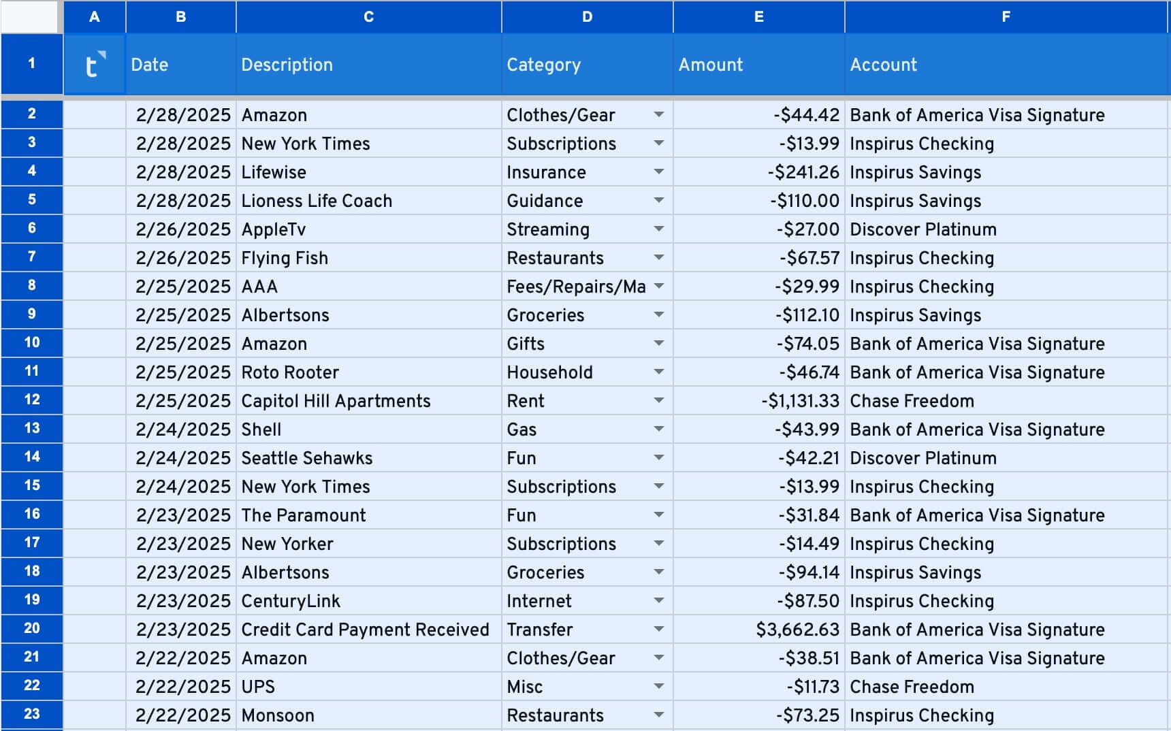Select the Roto Rooter description cell

[x=369, y=372]
